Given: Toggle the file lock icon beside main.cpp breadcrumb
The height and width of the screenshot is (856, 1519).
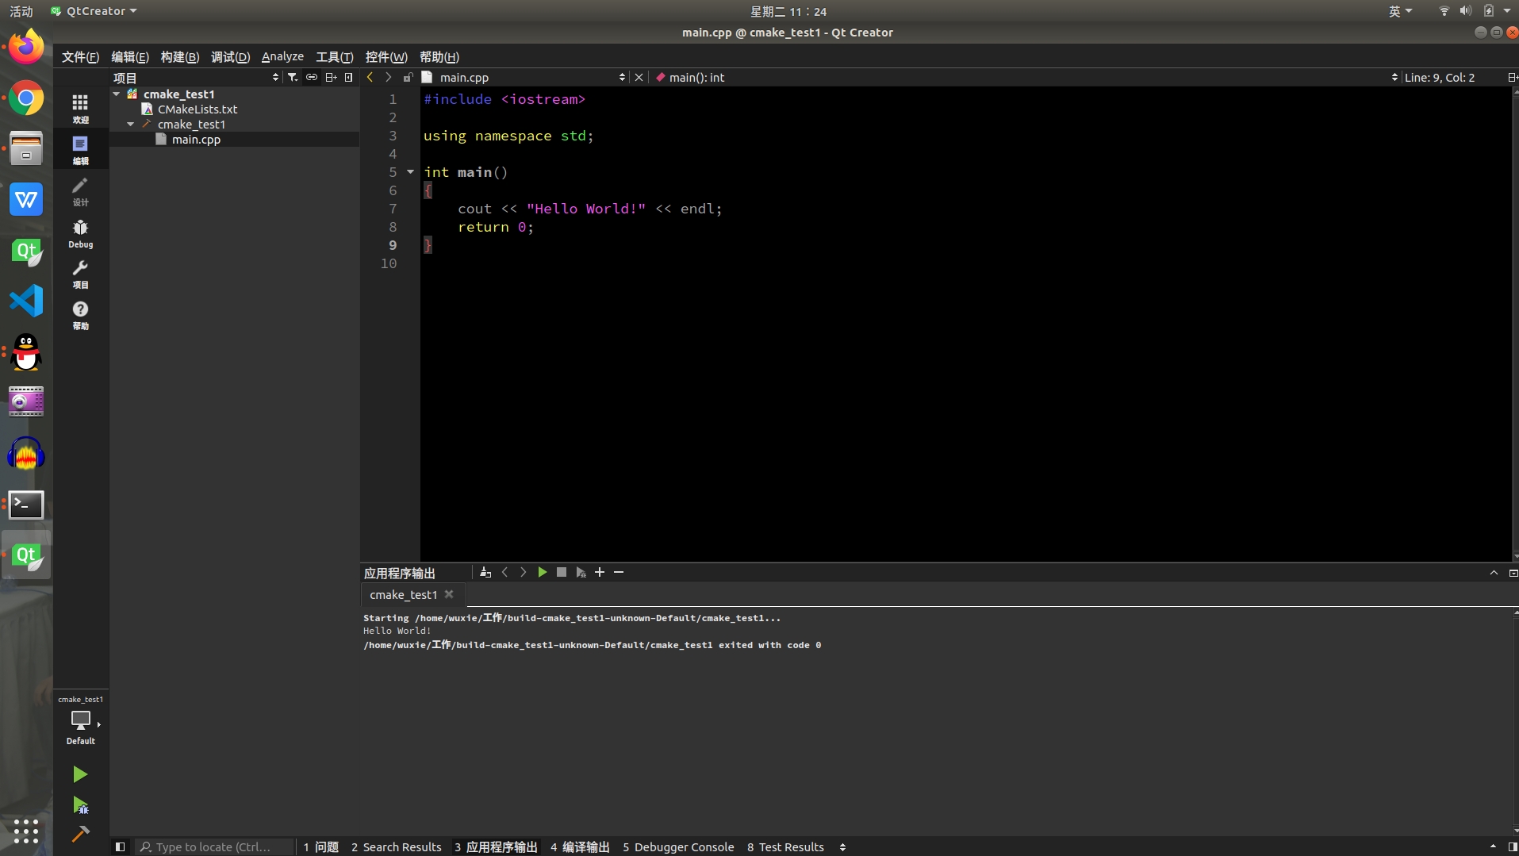Looking at the screenshot, I should (408, 77).
